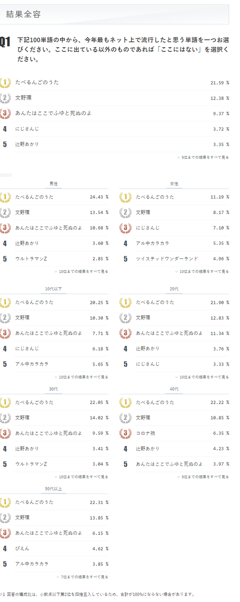Select the 10代以下 section heading
The height and width of the screenshot is (602, 240).
[54, 289]
